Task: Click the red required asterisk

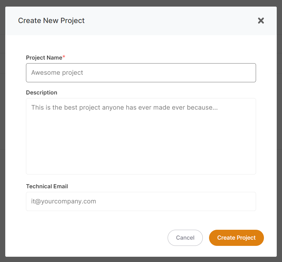Action: click(x=64, y=57)
